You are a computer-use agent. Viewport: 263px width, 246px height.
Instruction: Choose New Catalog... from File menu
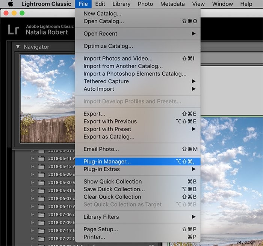point(138,13)
